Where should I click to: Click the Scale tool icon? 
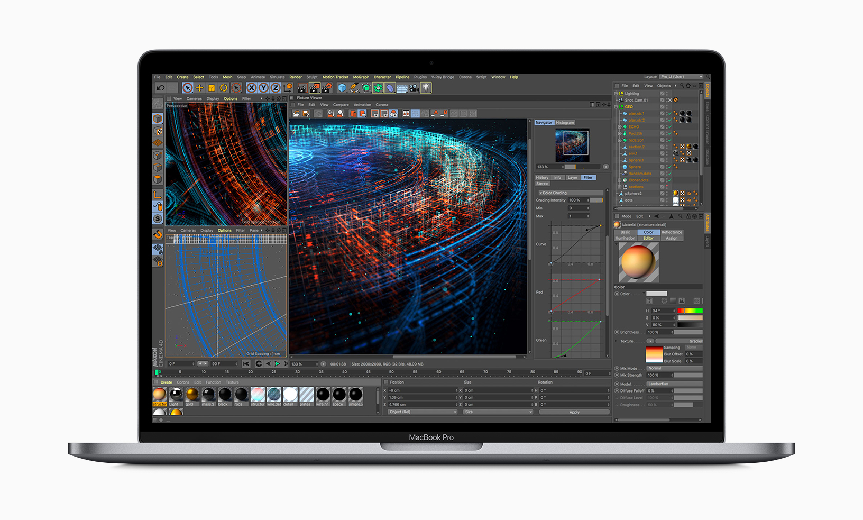[210, 88]
